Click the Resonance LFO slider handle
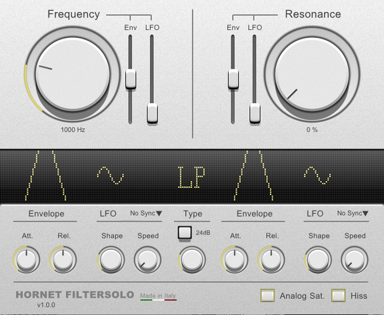Screen dimensions: 384x315 coord(255,113)
